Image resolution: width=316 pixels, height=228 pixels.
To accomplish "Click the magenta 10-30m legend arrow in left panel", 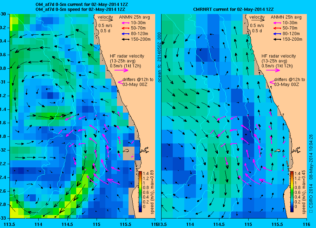I will point(126,23).
